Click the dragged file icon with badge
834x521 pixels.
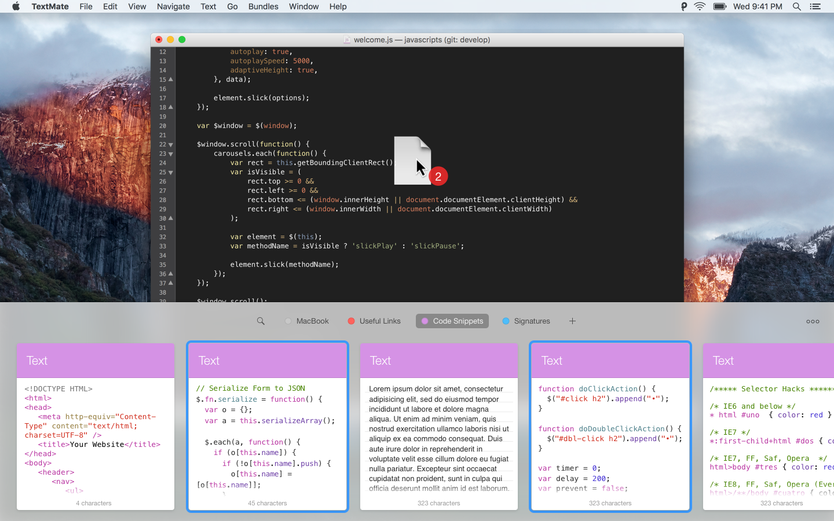(x=412, y=160)
